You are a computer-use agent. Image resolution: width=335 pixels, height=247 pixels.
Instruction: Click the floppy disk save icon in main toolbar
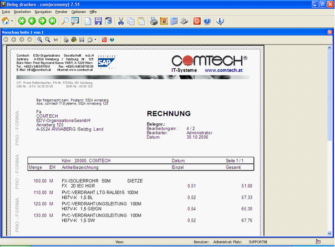pos(98,21)
